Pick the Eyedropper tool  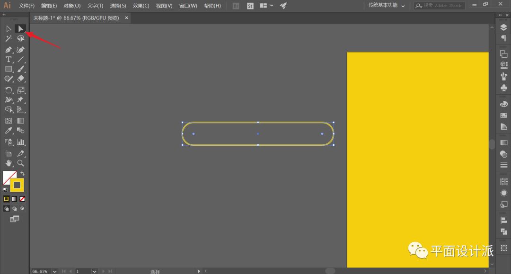(x=9, y=131)
